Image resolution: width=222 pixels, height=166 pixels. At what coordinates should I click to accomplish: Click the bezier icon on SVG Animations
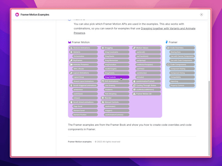click(x=103, y=81)
